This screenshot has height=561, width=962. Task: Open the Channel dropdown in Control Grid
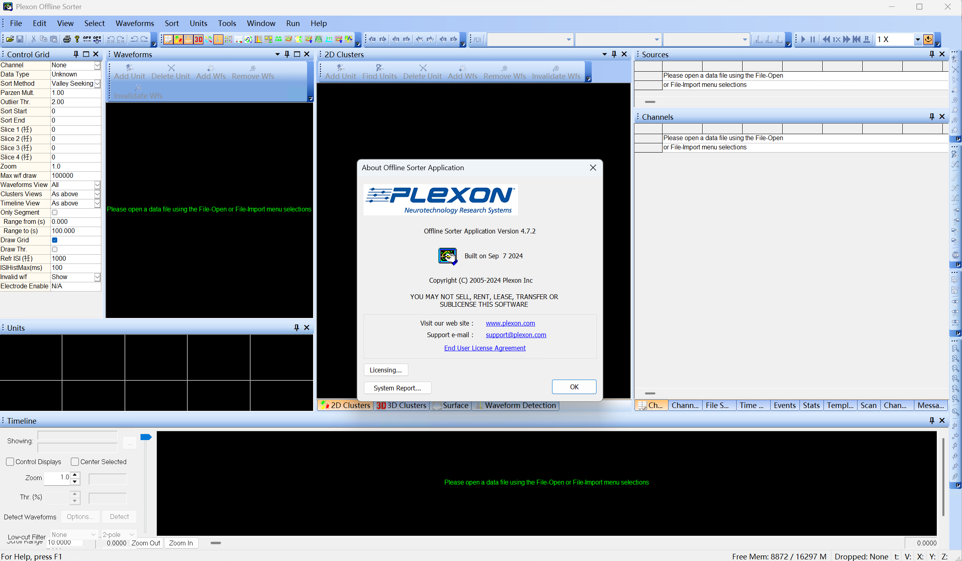[97, 65]
